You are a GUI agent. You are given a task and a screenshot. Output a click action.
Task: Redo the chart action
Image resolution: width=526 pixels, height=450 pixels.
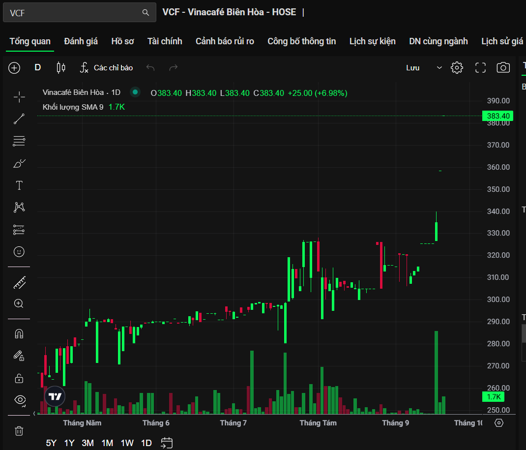(x=173, y=68)
